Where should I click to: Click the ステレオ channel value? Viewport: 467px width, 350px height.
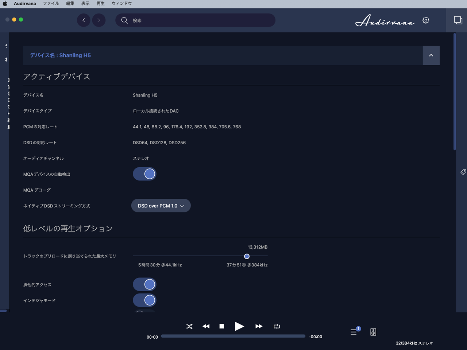(141, 159)
